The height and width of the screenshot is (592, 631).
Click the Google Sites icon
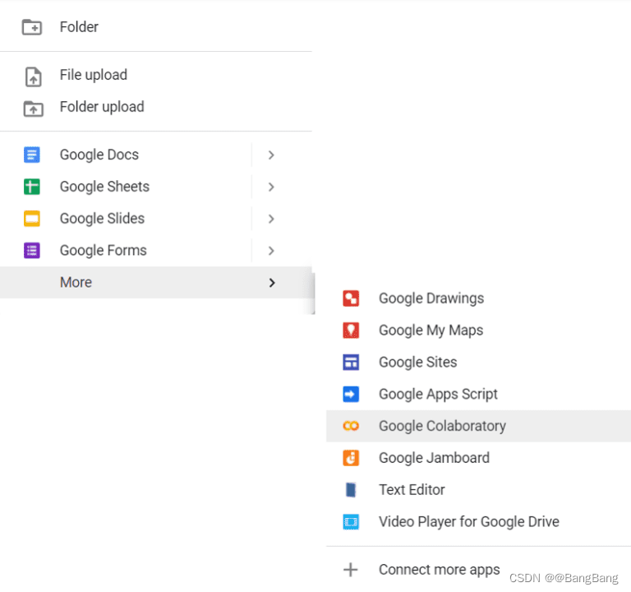(351, 362)
